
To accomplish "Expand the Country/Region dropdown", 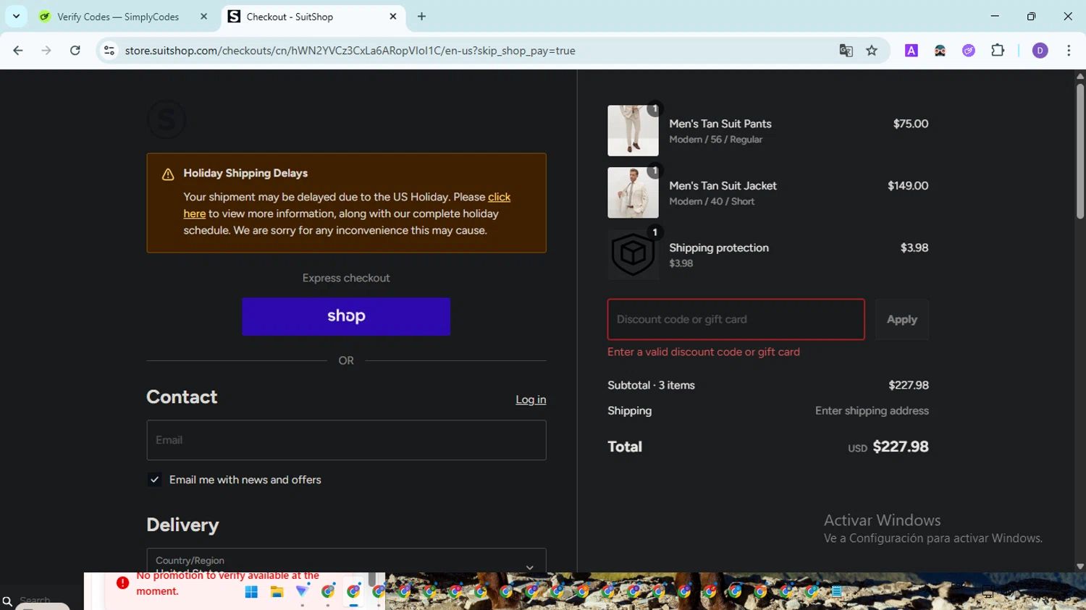I will (346, 561).
